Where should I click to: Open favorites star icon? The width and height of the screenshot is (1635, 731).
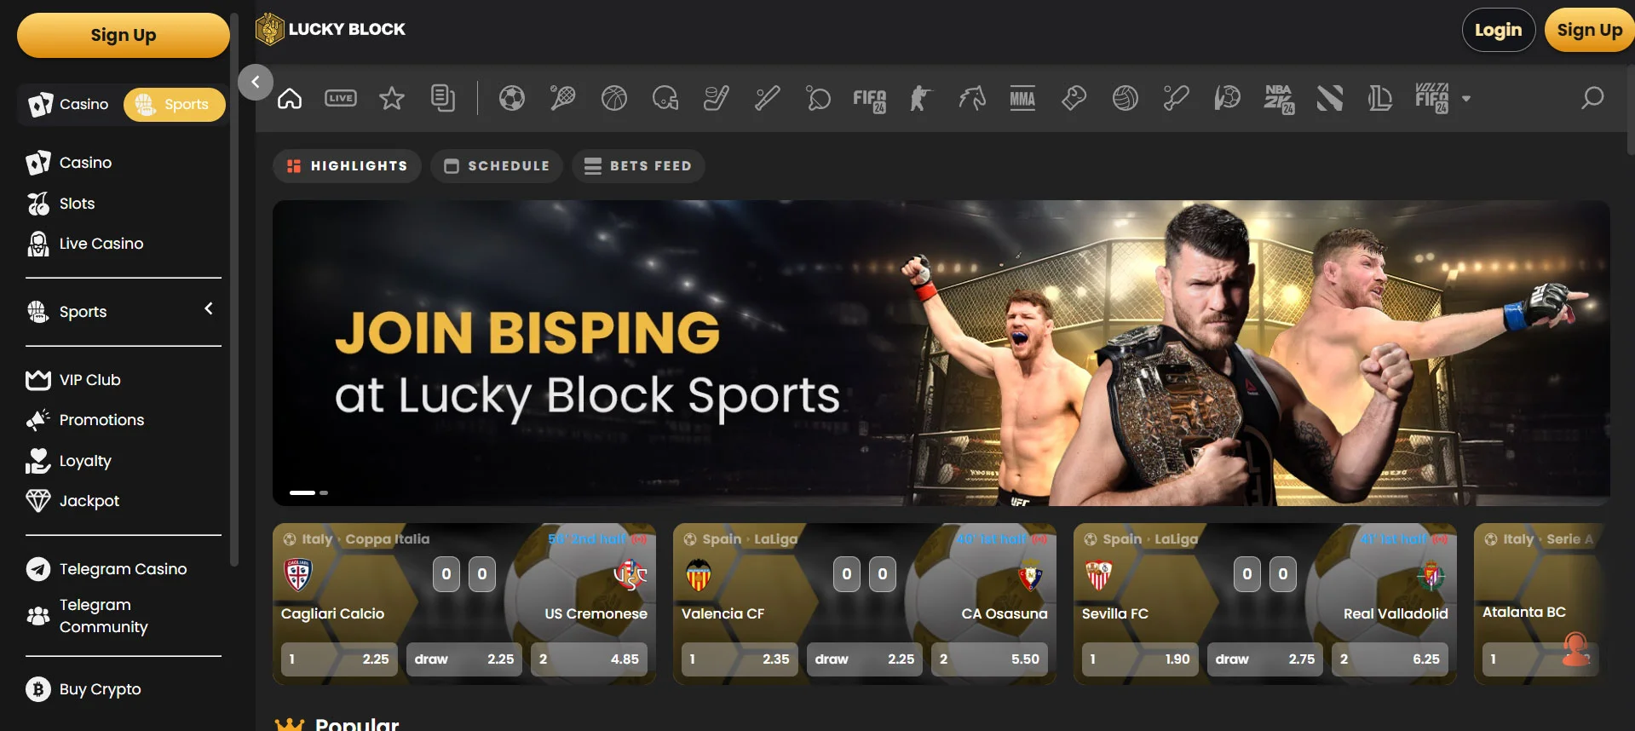click(x=392, y=98)
